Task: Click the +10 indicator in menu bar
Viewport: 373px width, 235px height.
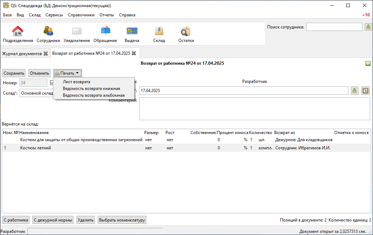Action: [x=366, y=15]
